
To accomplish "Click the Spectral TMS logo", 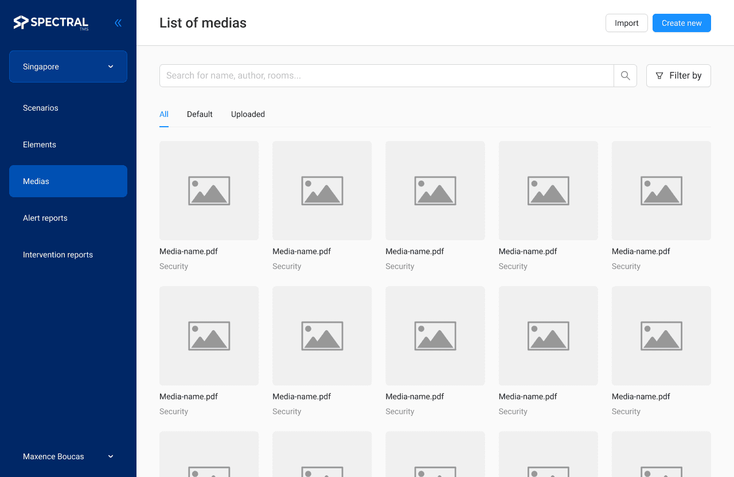I will (x=51, y=23).
